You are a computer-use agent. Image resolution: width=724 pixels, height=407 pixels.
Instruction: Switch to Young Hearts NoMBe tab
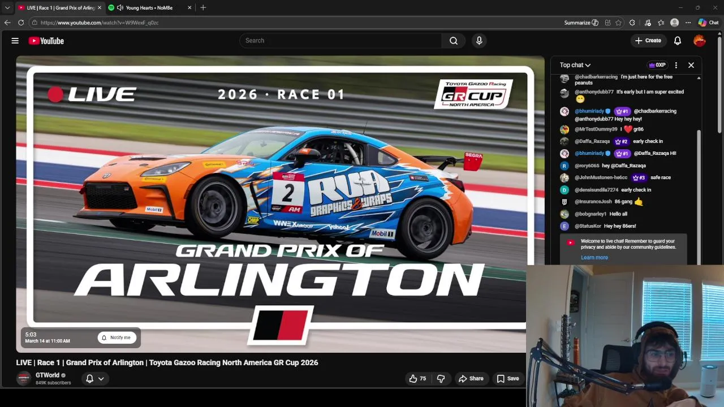click(149, 8)
